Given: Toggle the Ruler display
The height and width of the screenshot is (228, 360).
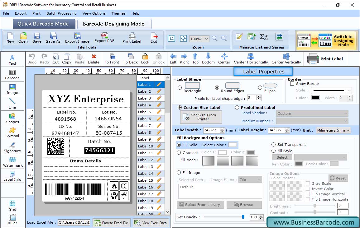Looking at the screenshot, I should click(x=12, y=219).
